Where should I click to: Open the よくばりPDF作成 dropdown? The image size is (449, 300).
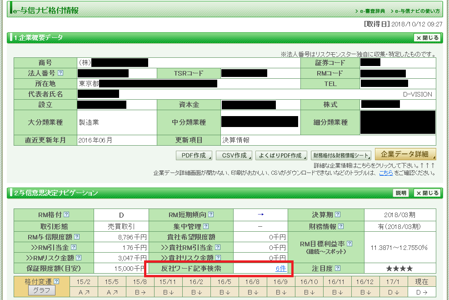(x=281, y=156)
